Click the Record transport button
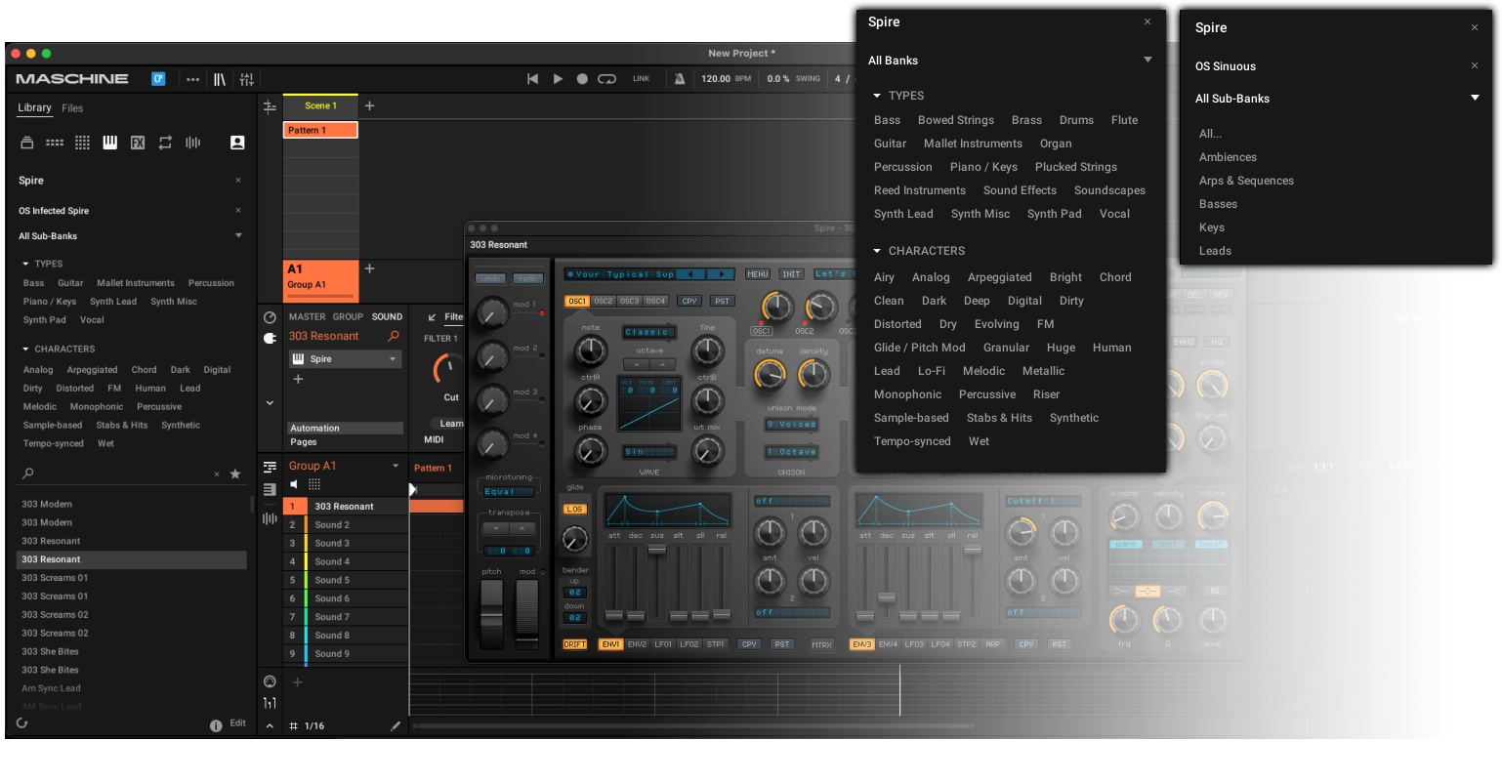Viewport: 1502px width, 782px height. [x=582, y=79]
